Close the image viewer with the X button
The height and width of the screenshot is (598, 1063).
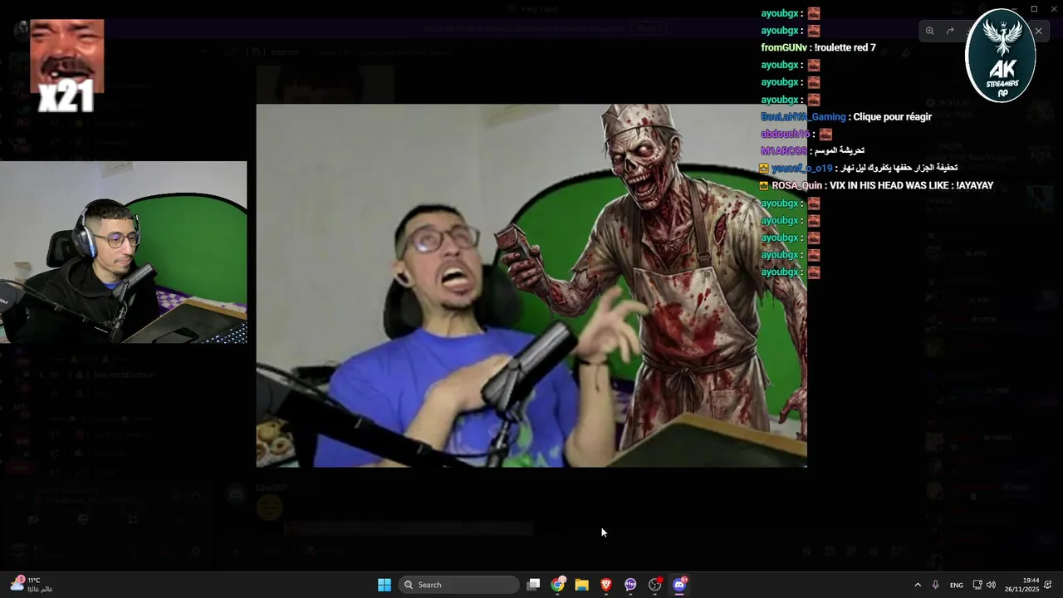1038,31
